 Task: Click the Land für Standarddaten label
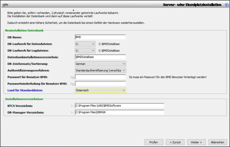25,90
